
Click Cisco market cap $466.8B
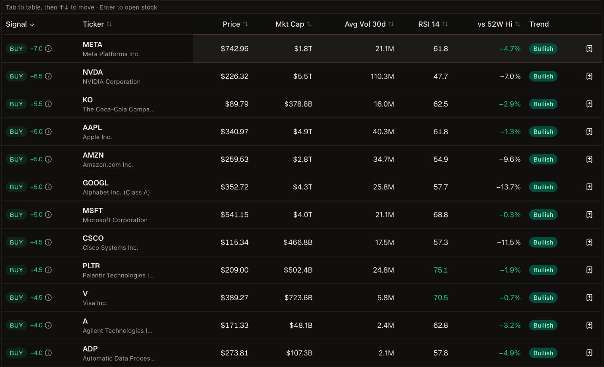pos(298,242)
